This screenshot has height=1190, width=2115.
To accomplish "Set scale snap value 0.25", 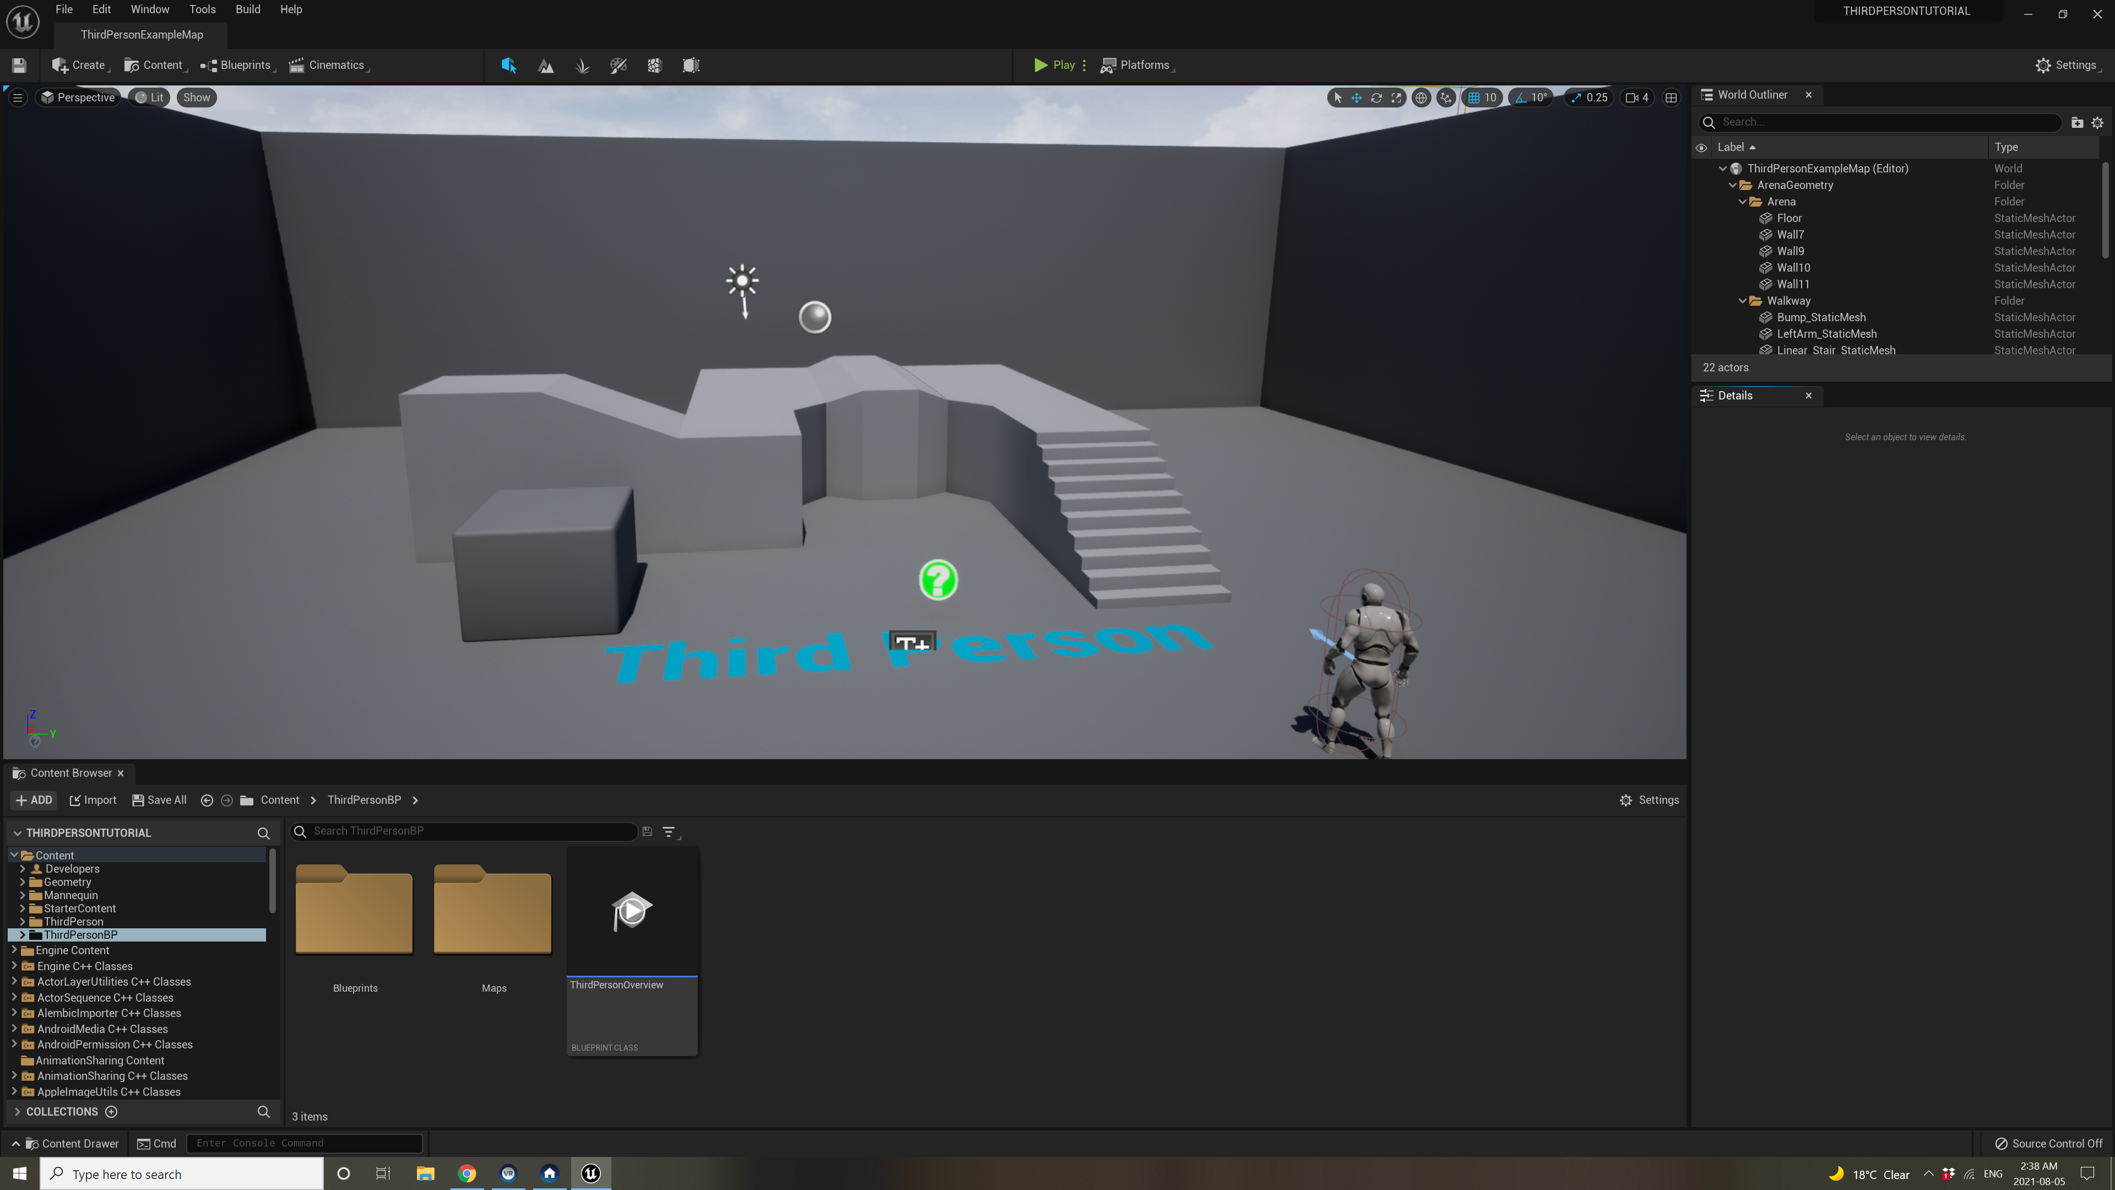I will [1597, 98].
